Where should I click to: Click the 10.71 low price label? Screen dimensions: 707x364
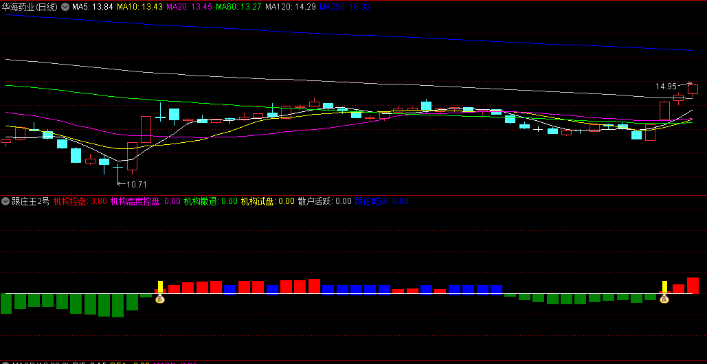tap(137, 184)
